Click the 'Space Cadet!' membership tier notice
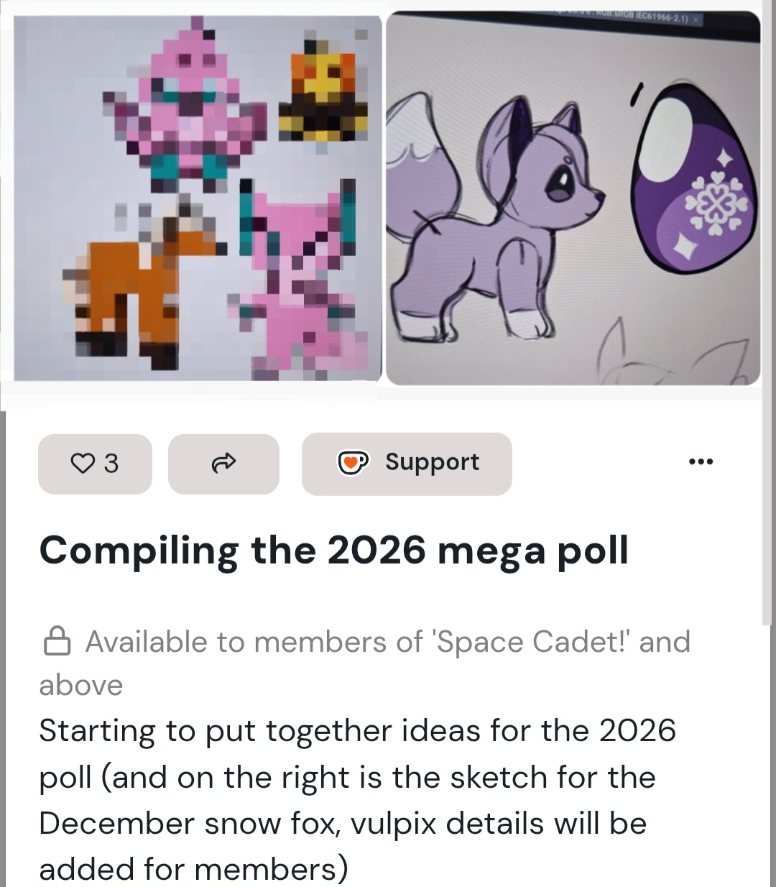The height and width of the screenshot is (887, 776). click(x=388, y=642)
